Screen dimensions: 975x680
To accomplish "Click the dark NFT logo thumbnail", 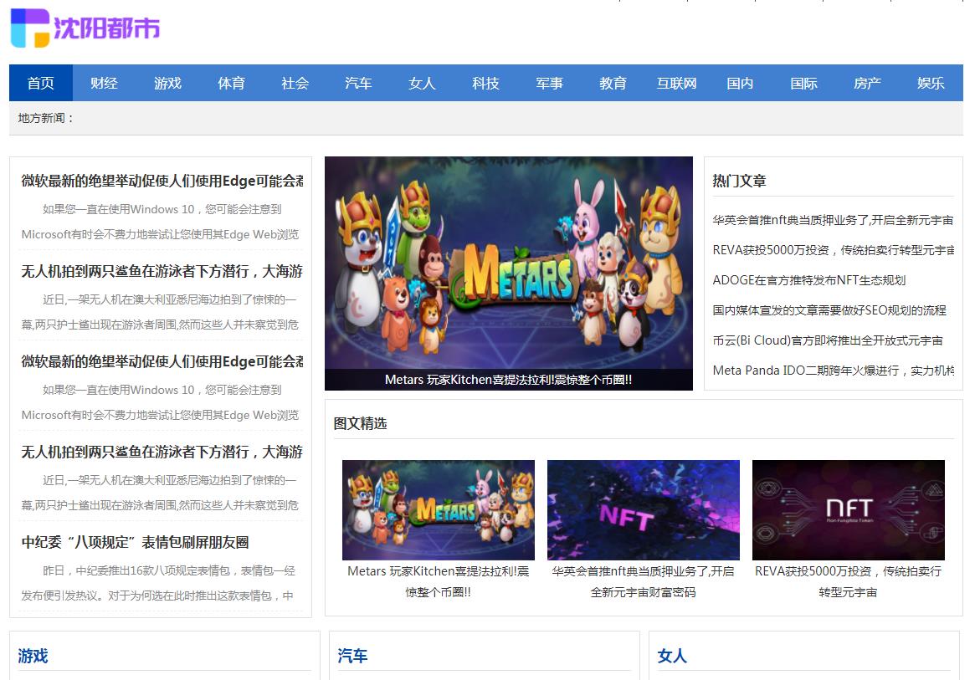I will tap(848, 510).
